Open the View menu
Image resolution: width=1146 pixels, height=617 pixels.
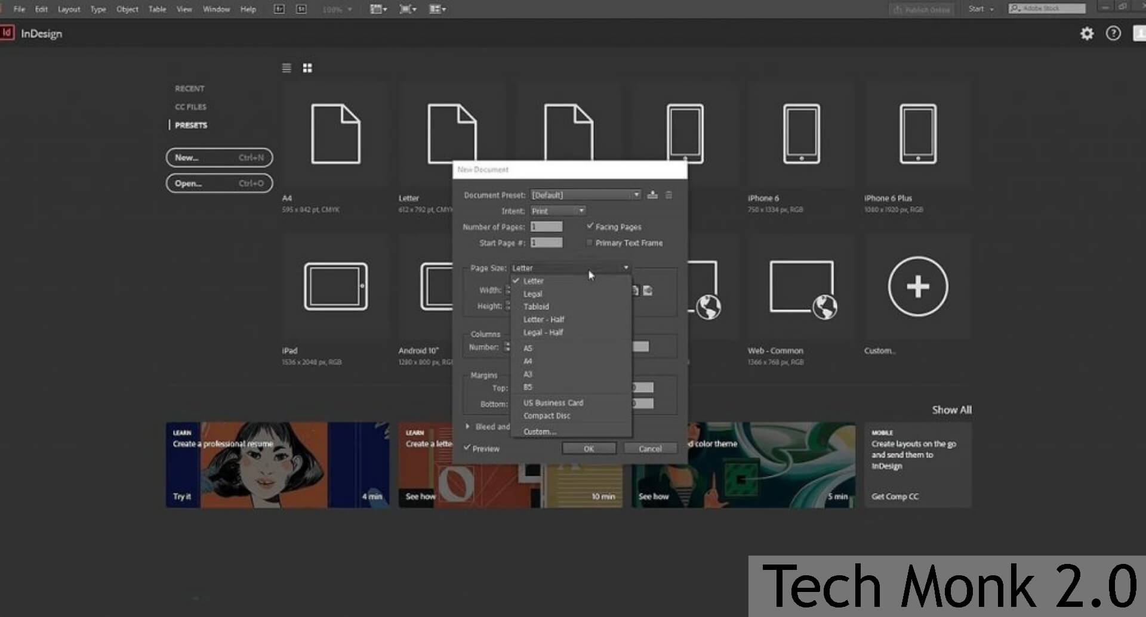[184, 9]
